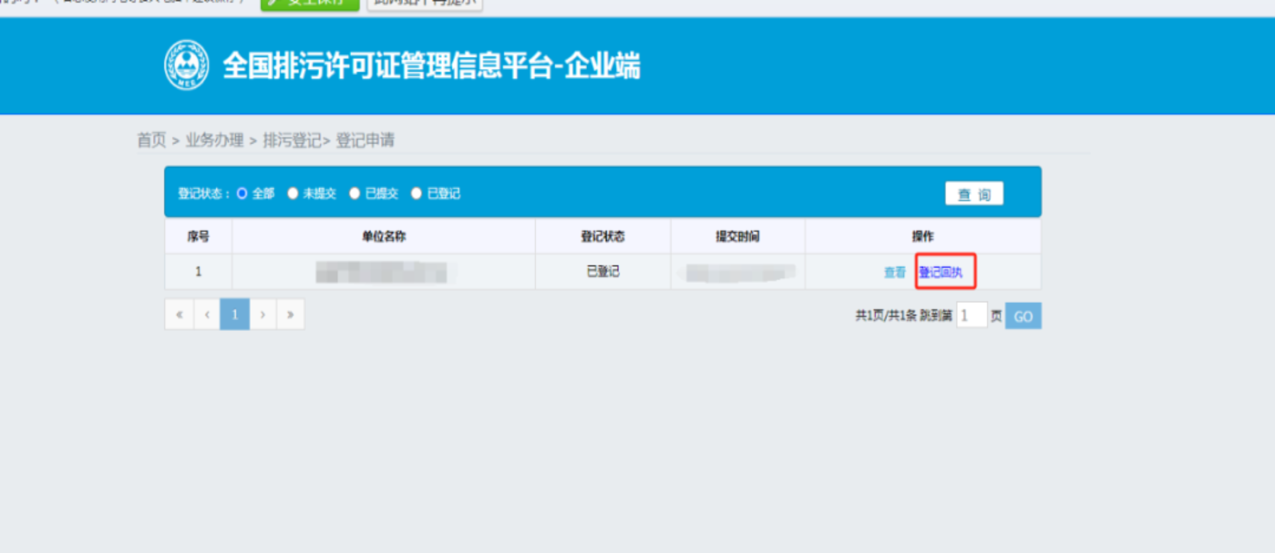The image size is (1275, 553).
Task: Select the 已提交 status radio
Action: coord(354,193)
